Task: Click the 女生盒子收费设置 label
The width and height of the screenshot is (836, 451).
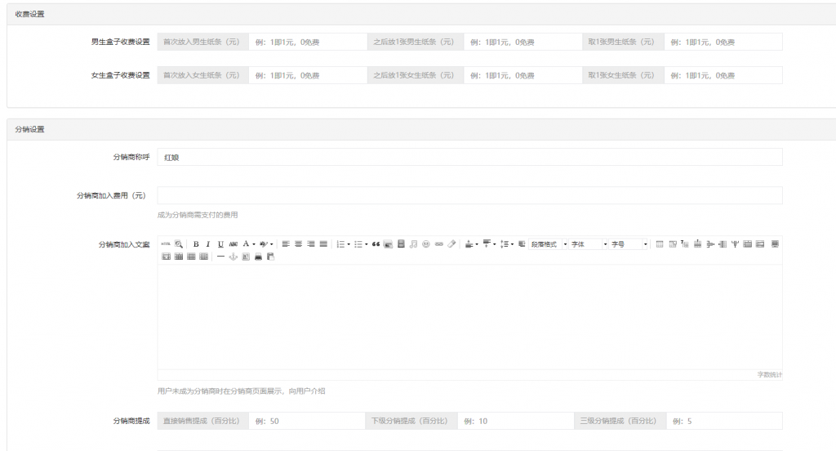Action: pos(121,75)
